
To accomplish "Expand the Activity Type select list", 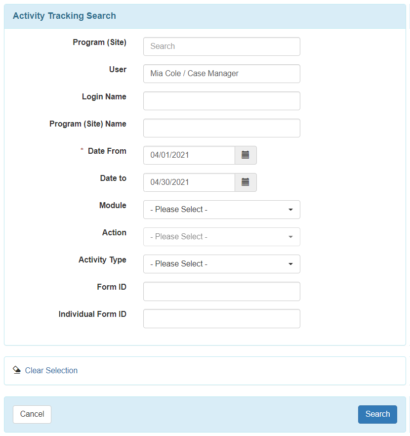I will (x=221, y=264).
